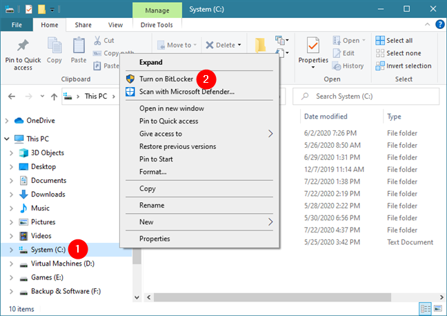Click the horizontal scrollbar thumb
The width and height of the screenshot is (447, 316).
[x=272, y=297]
